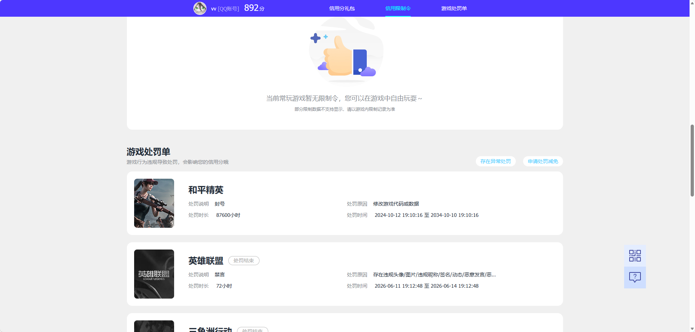
Task: Click thumbs-up empty state illustration
Action: coord(345,50)
